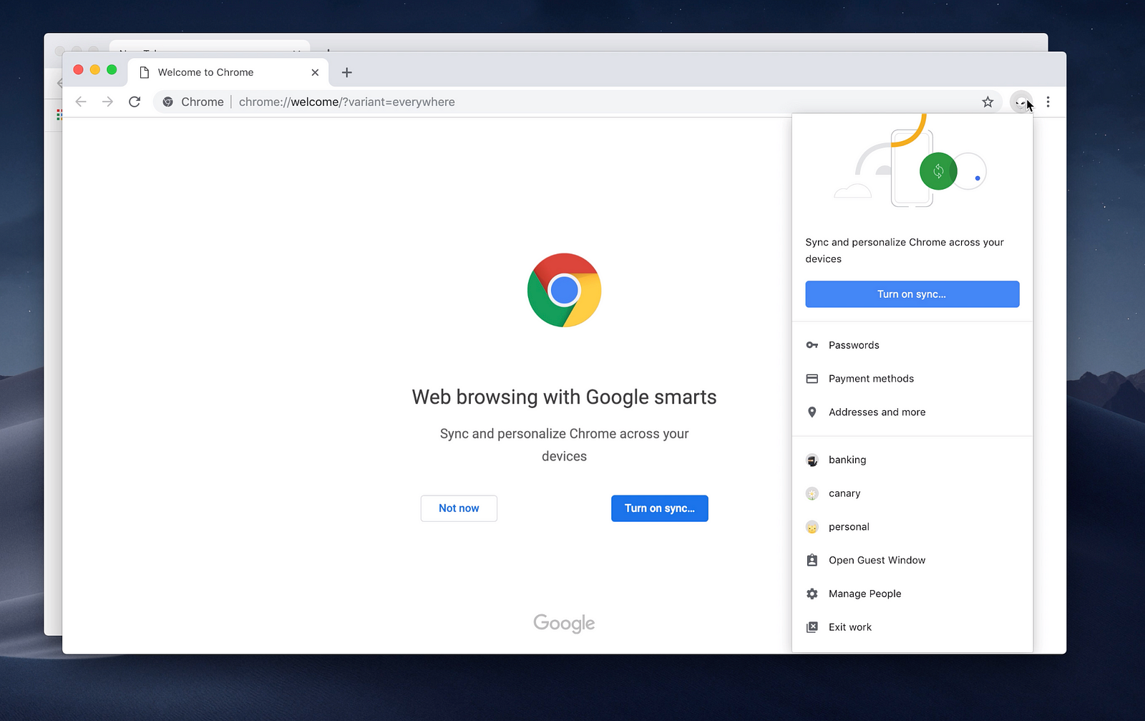The image size is (1145, 721).
Task: Click the popup text Sync and personalize Chrome
Action: [x=905, y=251]
